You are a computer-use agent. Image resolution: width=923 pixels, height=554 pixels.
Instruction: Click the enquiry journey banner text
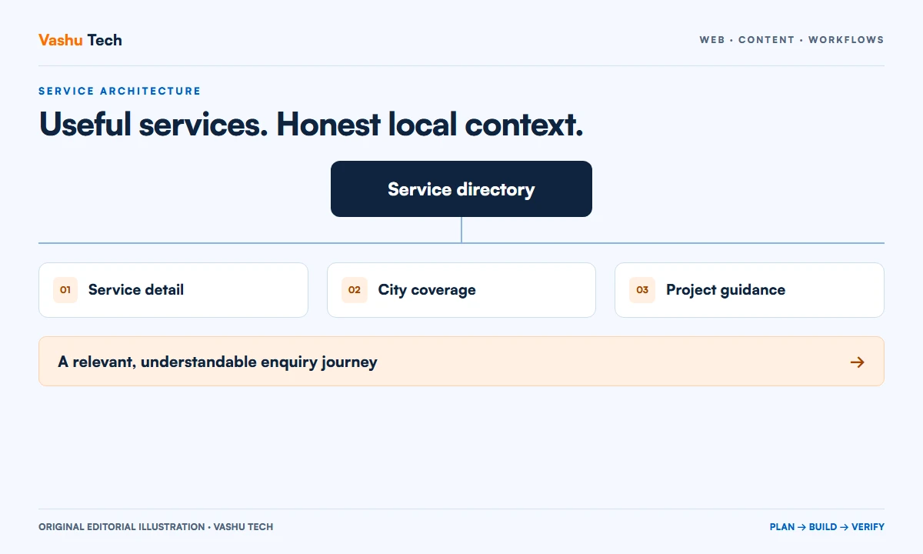(218, 362)
